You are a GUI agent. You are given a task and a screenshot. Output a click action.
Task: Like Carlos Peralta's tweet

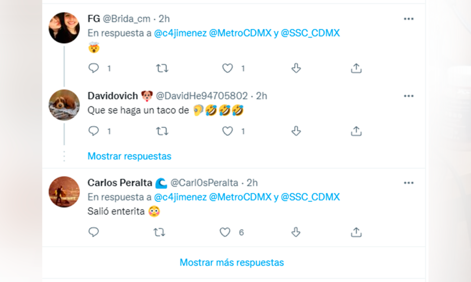click(x=225, y=232)
